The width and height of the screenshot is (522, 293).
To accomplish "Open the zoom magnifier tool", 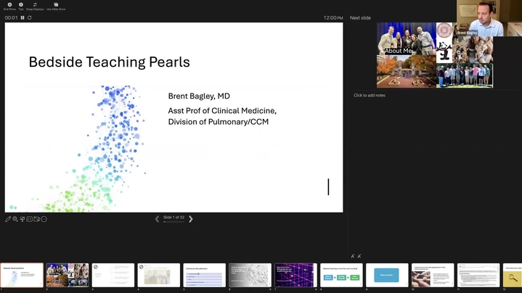I will point(15,219).
